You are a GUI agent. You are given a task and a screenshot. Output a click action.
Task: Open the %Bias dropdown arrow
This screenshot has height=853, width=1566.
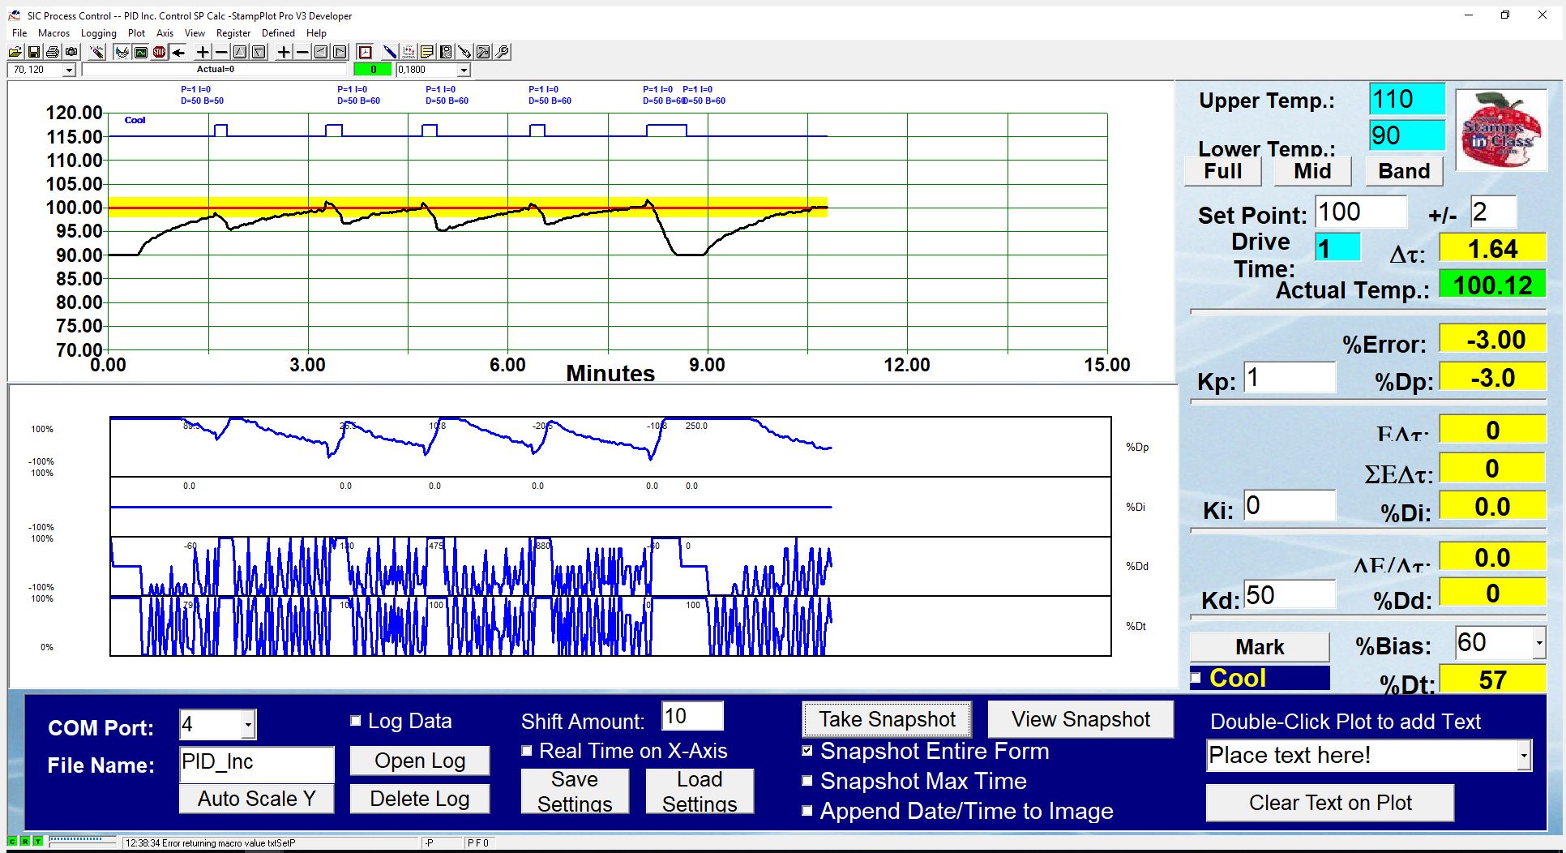pos(1538,643)
